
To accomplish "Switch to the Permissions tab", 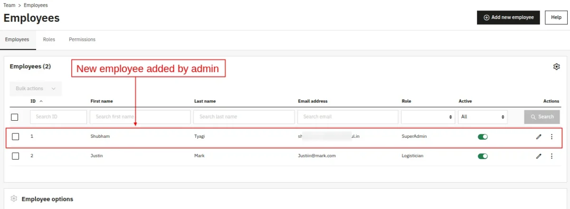I will pos(82,39).
